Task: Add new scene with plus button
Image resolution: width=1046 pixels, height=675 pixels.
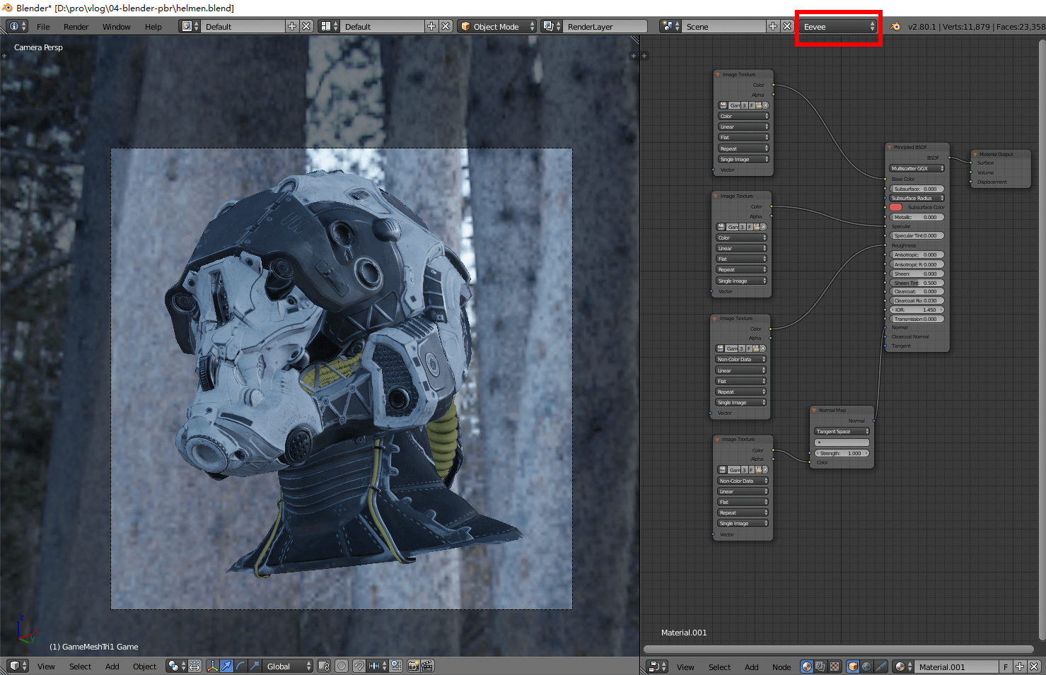Action: (773, 26)
